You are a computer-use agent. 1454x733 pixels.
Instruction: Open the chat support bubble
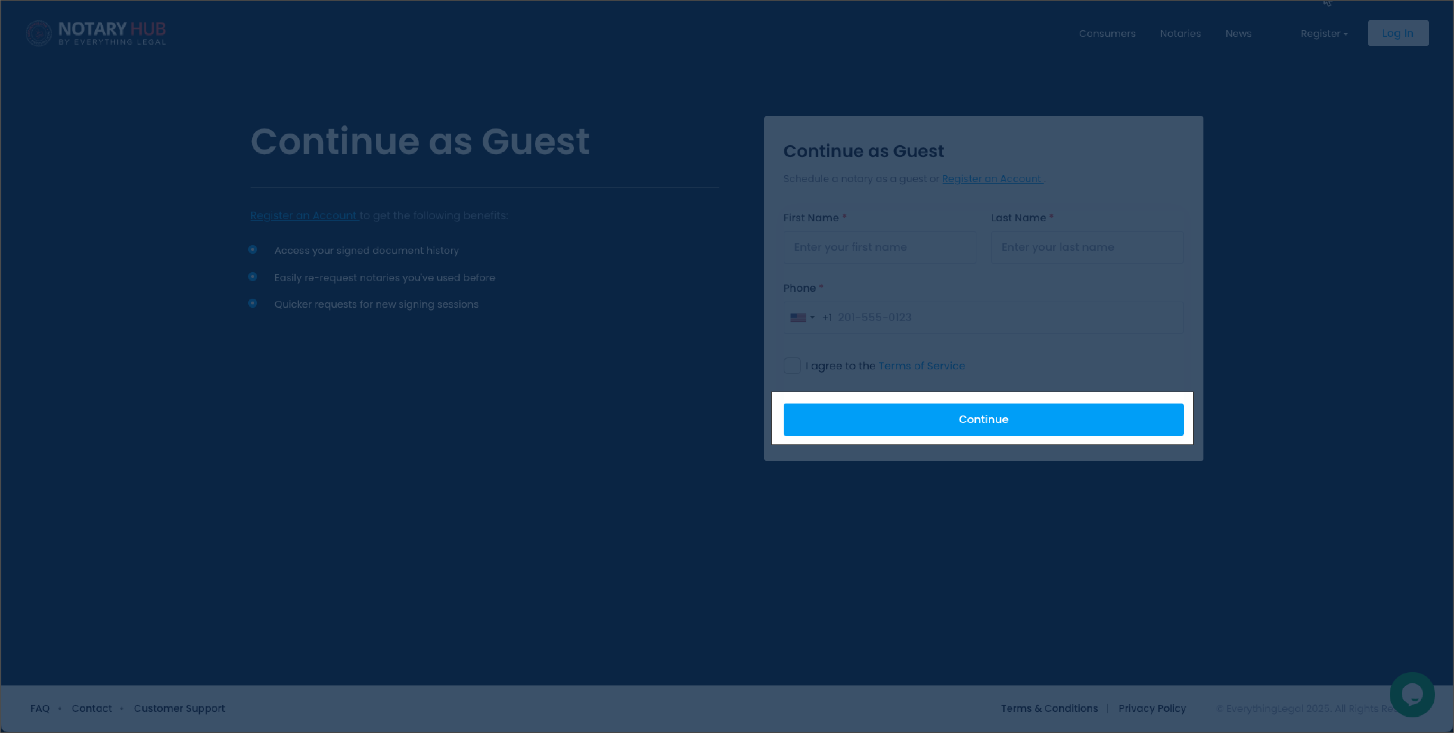click(1412, 695)
